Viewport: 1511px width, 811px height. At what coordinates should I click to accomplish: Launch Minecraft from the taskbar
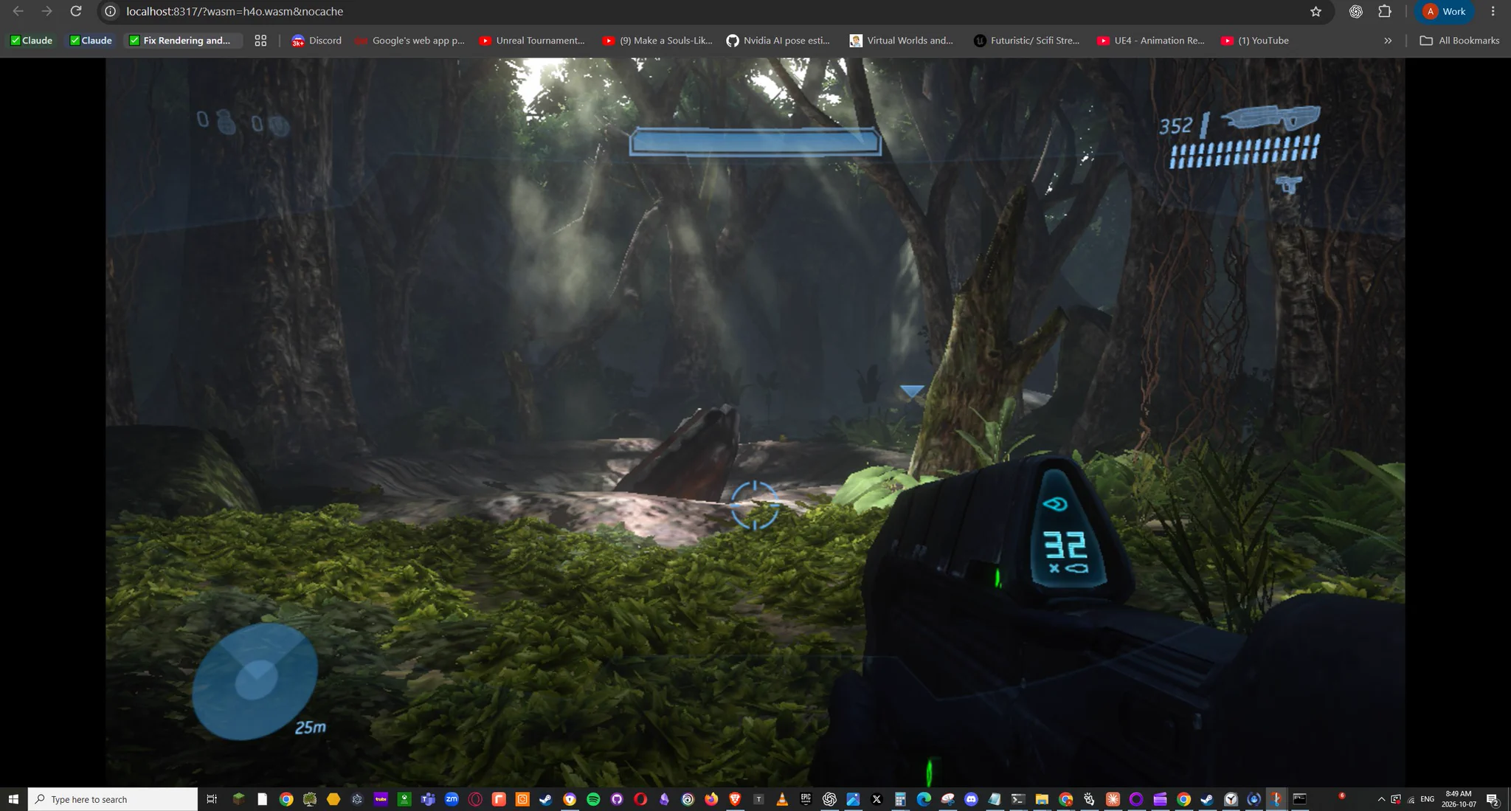point(238,799)
